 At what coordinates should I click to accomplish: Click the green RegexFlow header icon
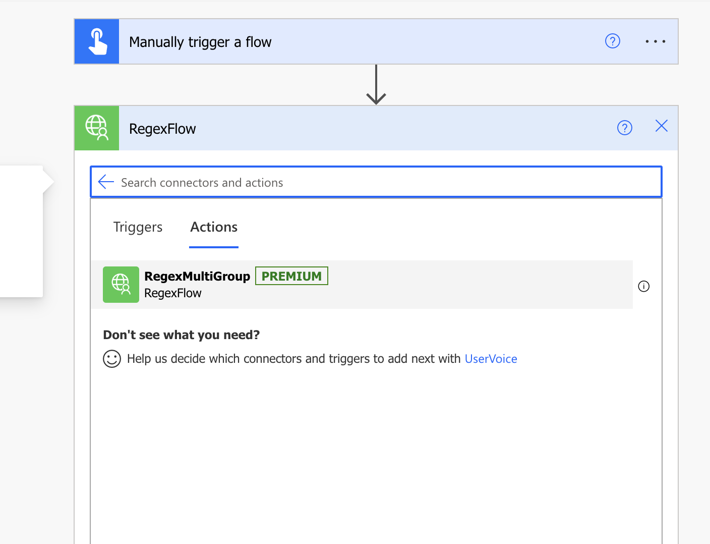pyautogui.click(x=97, y=128)
